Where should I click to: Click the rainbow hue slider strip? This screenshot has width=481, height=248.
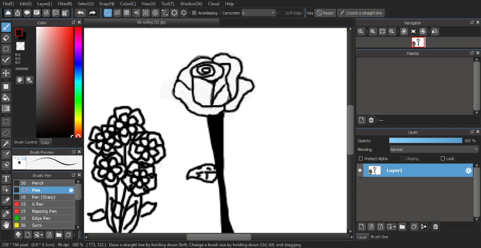point(78,82)
